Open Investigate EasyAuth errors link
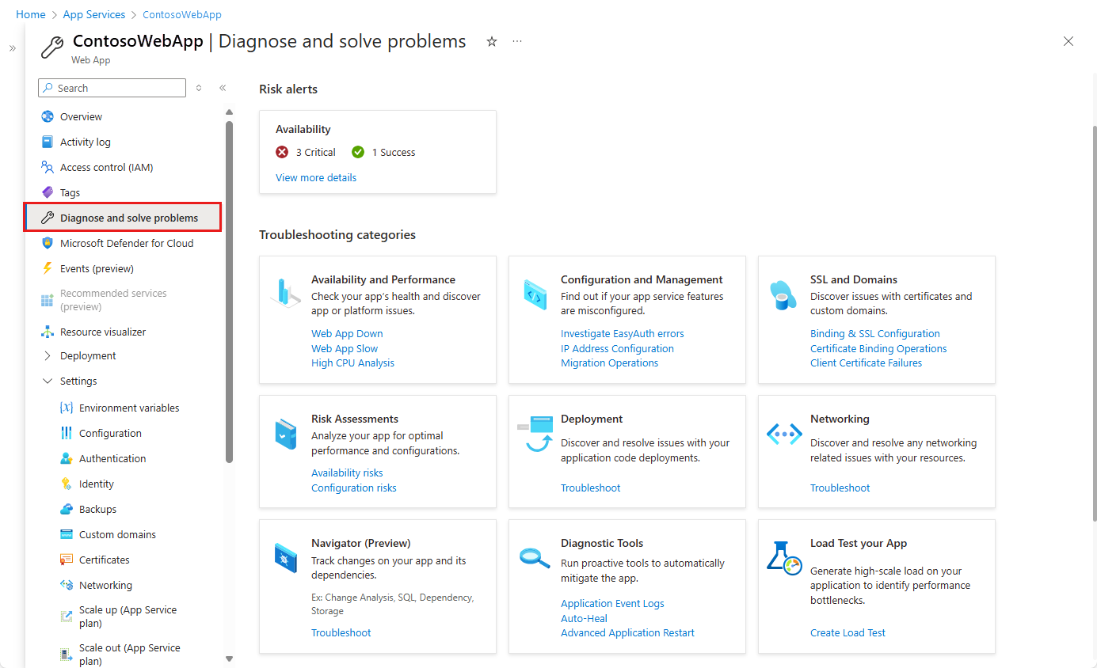The height and width of the screenshot is (668, 1097). tap(623, 334)
